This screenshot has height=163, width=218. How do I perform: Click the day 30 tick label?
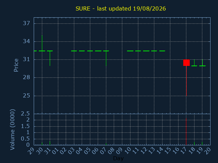click(40, 151)
